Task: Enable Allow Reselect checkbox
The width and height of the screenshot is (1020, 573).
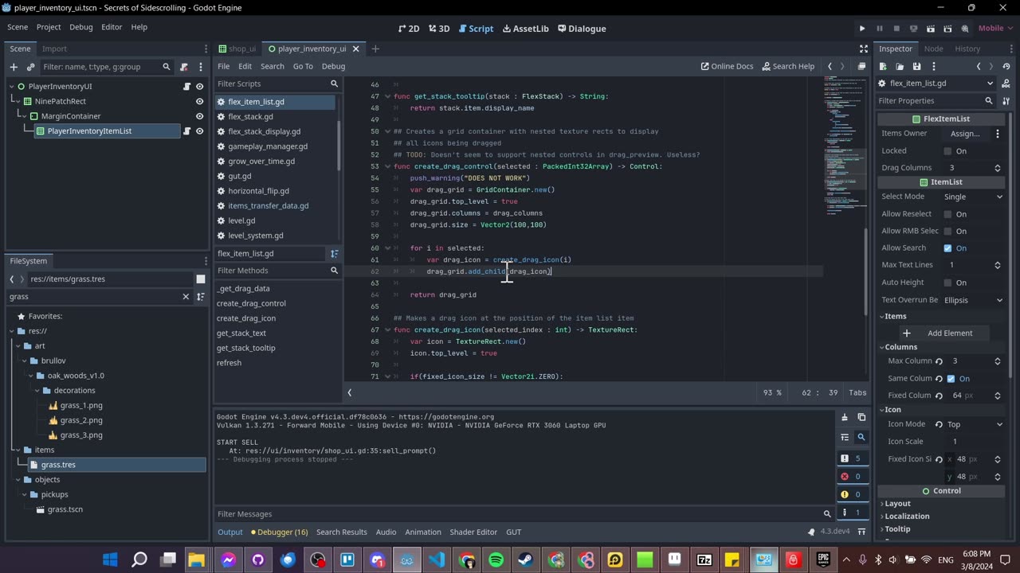Action: [x=947, y=214]
